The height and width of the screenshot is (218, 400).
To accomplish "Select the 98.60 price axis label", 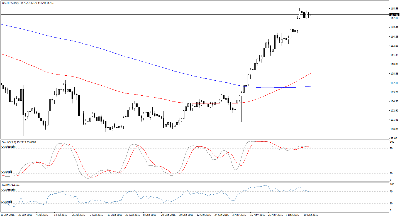I will pyautogui.click(x=393, y=138).
